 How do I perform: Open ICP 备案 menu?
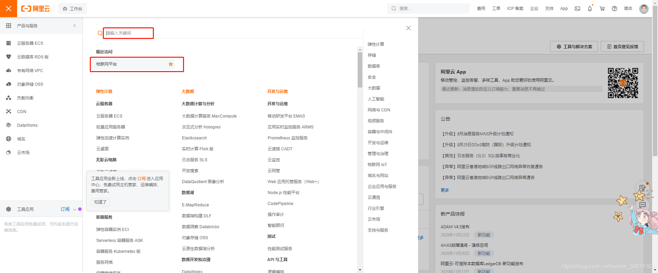click(x=515, y=9)
